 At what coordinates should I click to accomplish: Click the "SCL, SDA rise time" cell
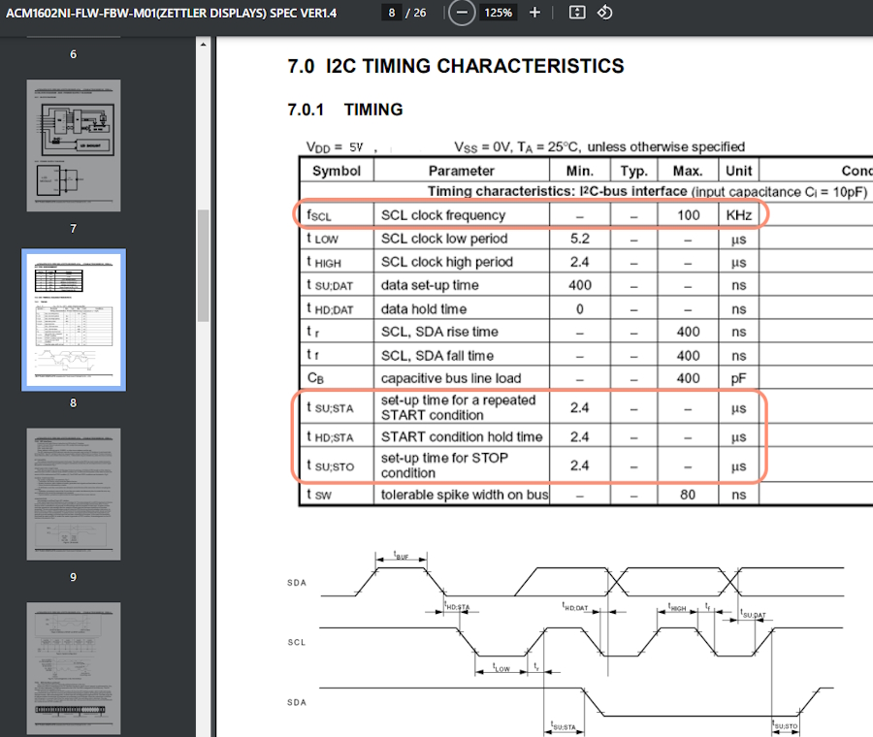click(x=439, y=332)
